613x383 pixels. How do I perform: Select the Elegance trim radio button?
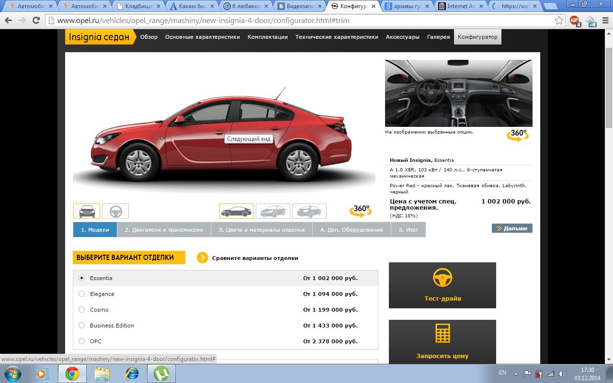point(81,294)
